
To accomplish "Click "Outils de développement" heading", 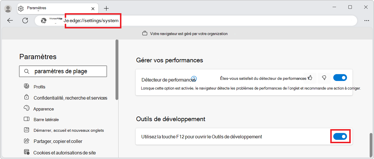I will click(x=171, y=119).
